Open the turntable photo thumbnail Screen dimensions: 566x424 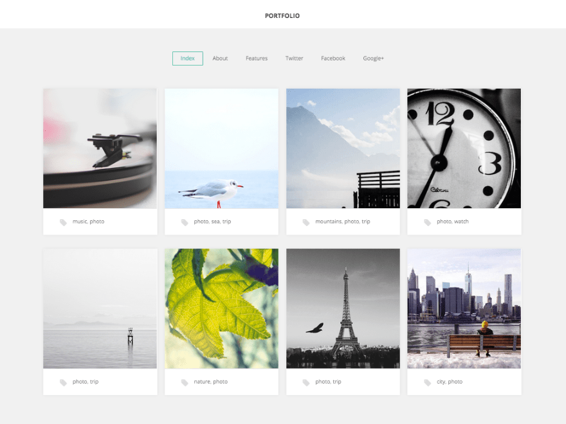tap(100, 148)
